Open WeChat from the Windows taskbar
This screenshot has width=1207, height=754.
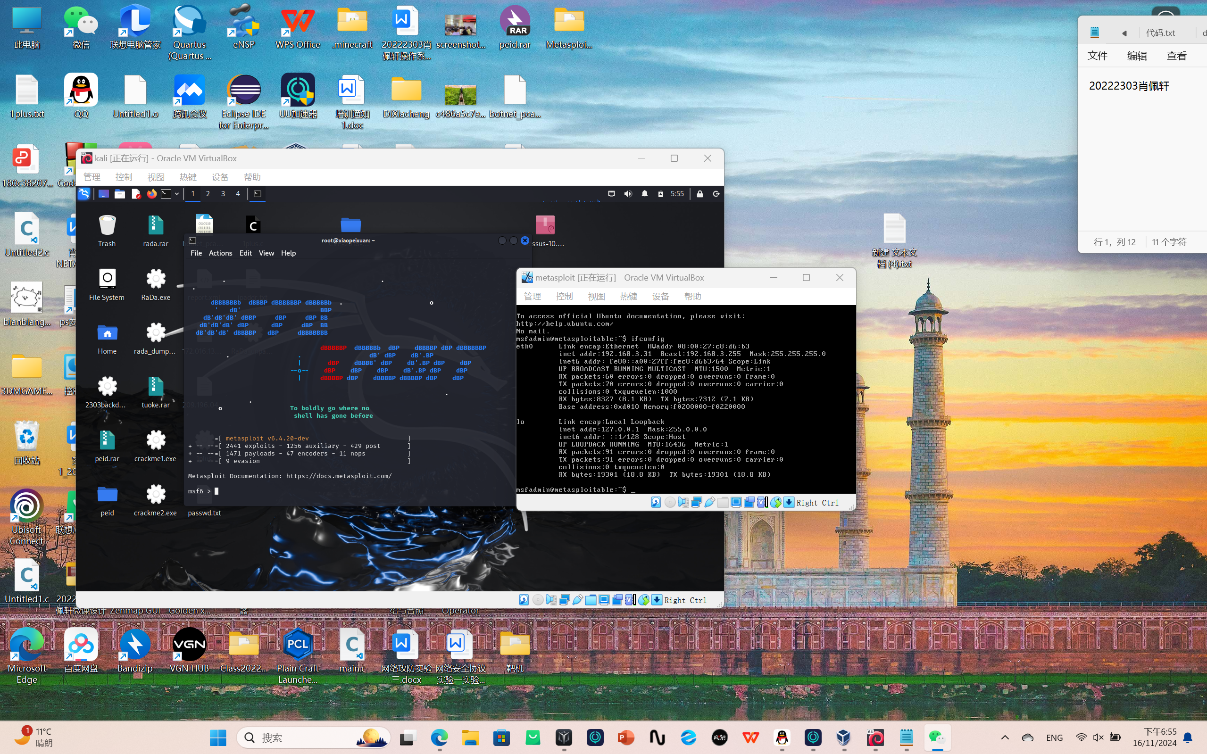[x=937, y=737]
